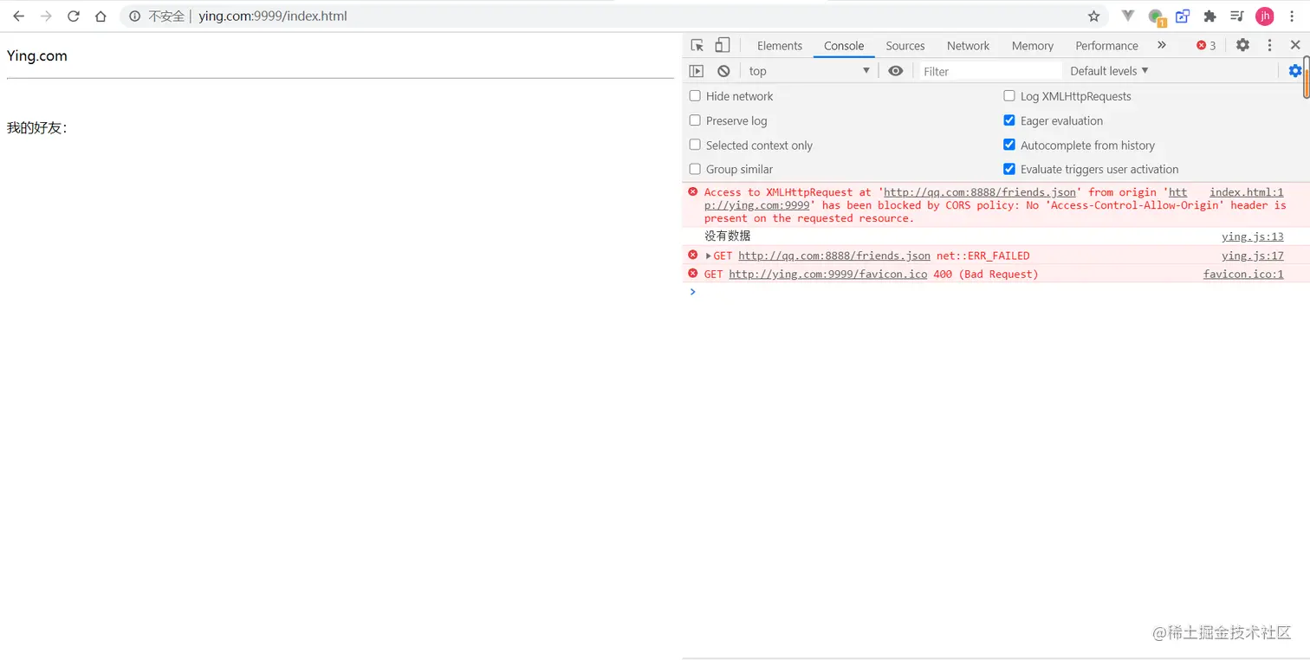
Task: Click the address bar URL
Action: point(273,16)
